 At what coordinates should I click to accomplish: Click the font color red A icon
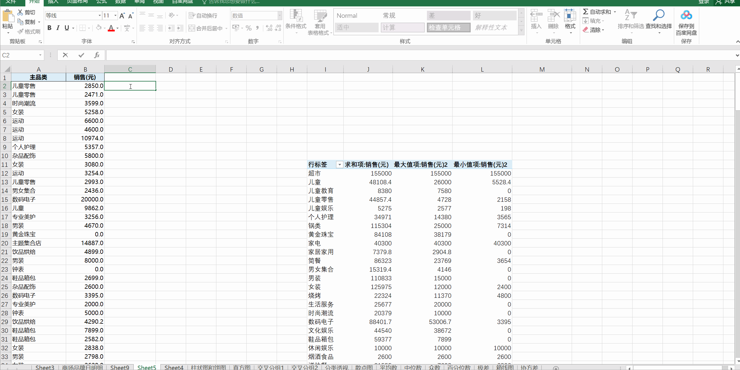pyautogui.click(x=111, y=28)
